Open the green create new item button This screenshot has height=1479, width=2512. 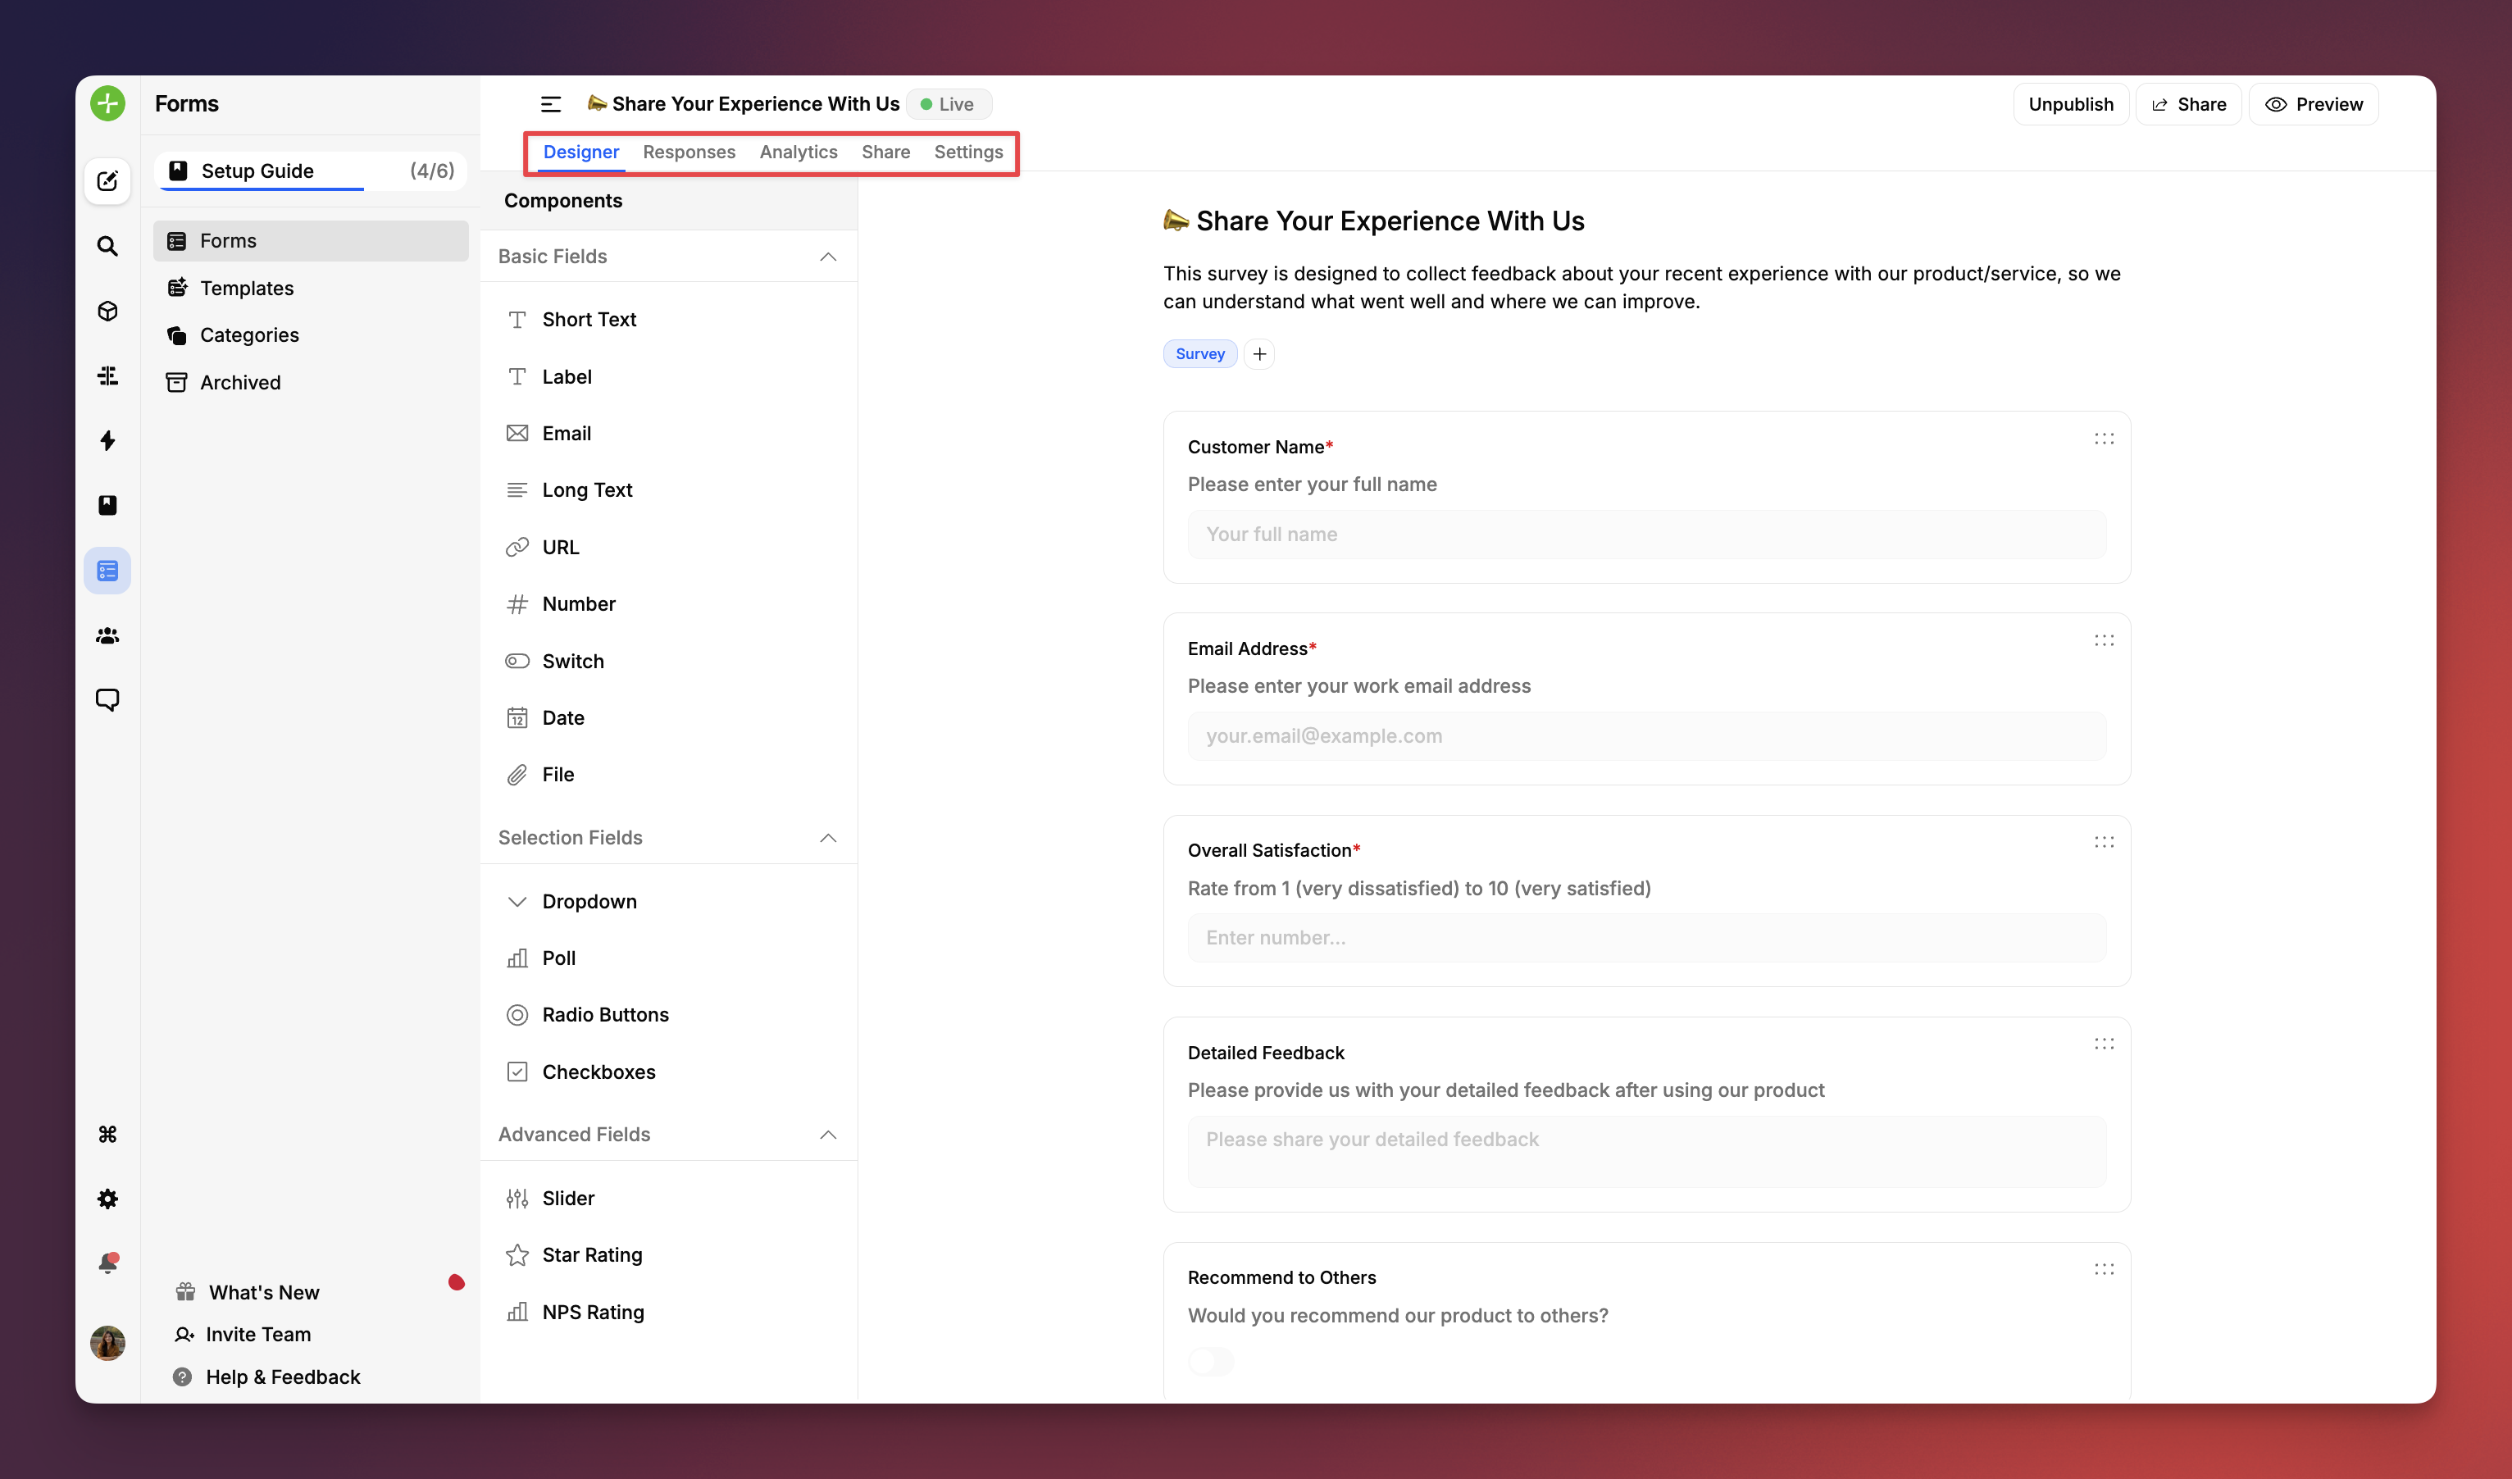(x=107, y=102)
